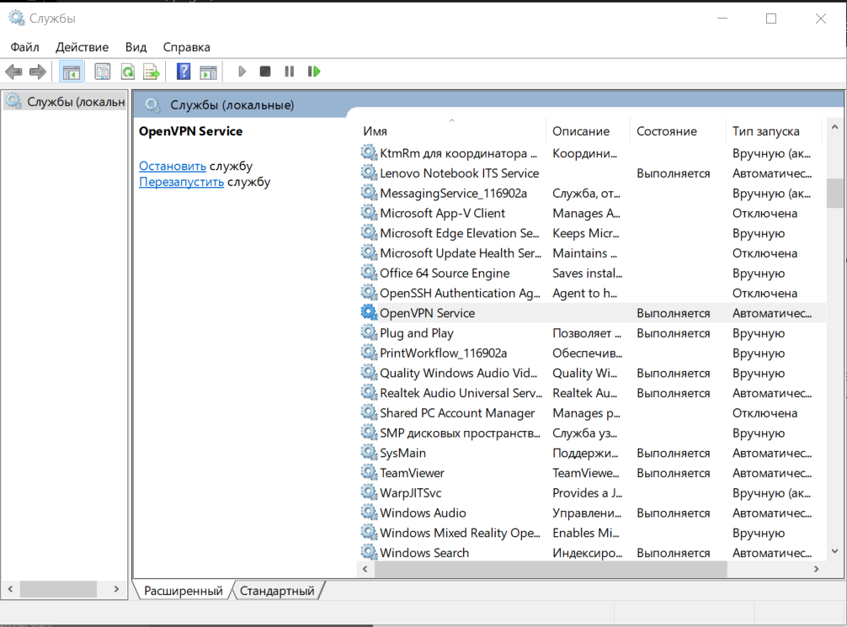Click the Show/Hide Console Tree toolbar icon
Image resolution: width=847 pixels, height=627 pixels.
[72, 72]
